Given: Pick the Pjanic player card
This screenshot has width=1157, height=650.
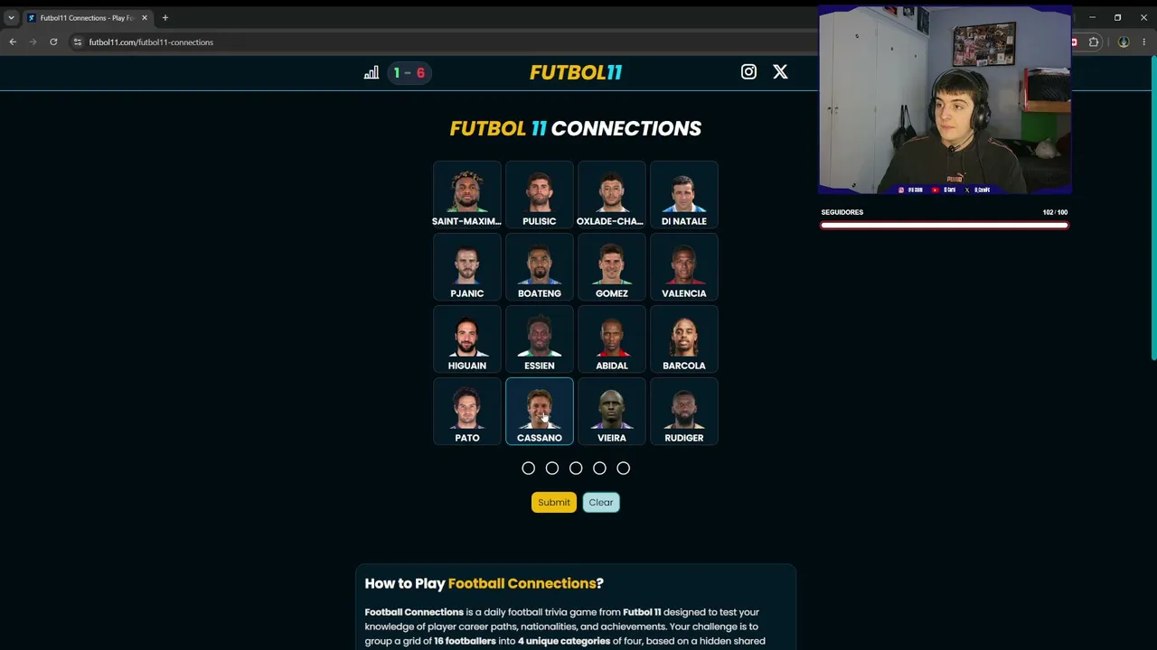Looking at the screenshot, I should 467,266.
